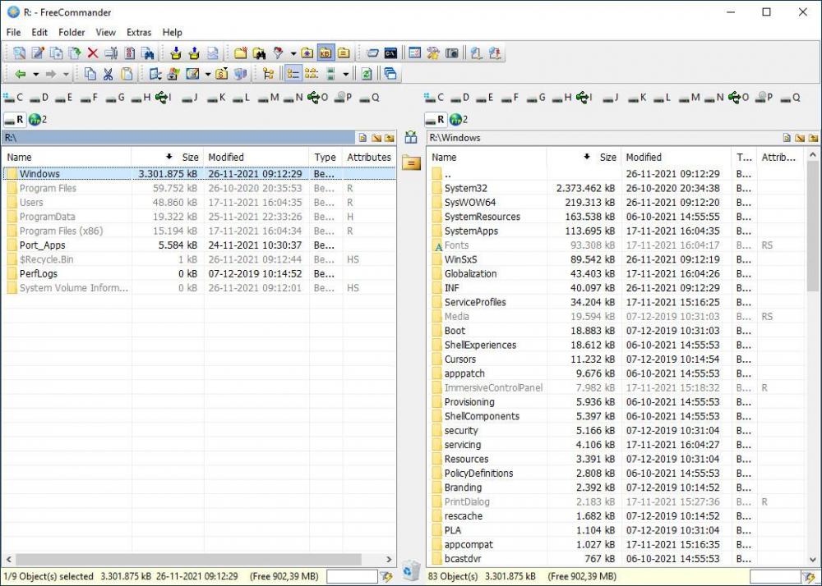Click the scissors cut icon
The height and width of the screenshot is (586, 822).
point(108,74)
